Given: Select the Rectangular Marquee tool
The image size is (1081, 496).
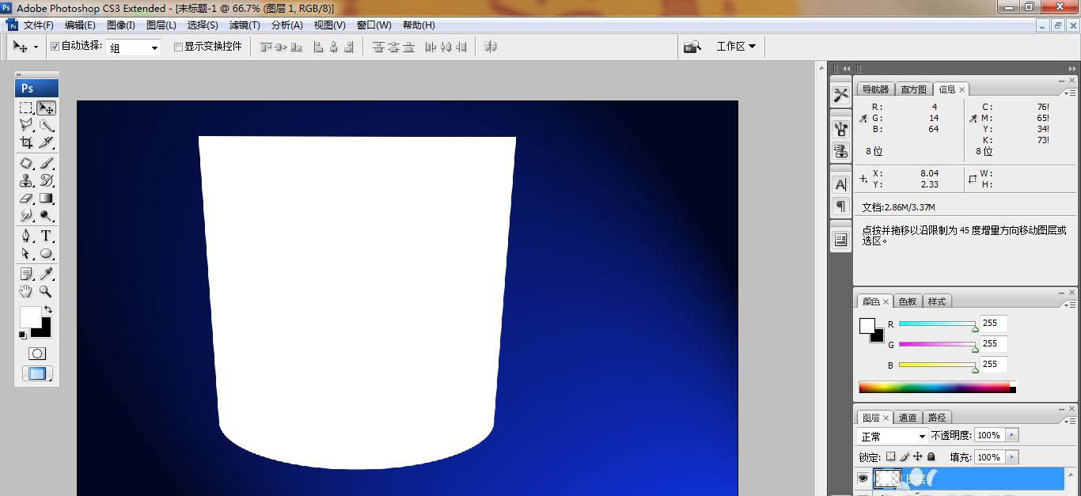Looking at the screenshot, I should click(x=26, y=108).
